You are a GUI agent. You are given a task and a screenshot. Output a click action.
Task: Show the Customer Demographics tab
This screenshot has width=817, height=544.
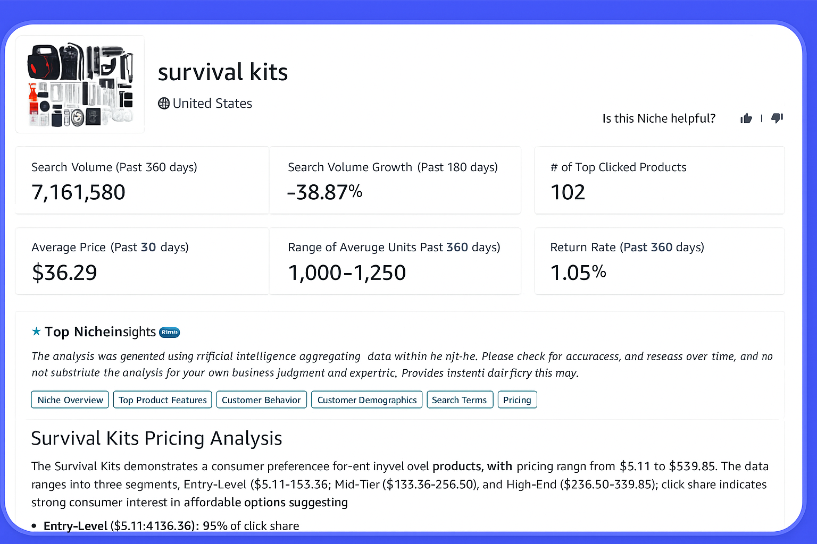(x=367, y=400)
